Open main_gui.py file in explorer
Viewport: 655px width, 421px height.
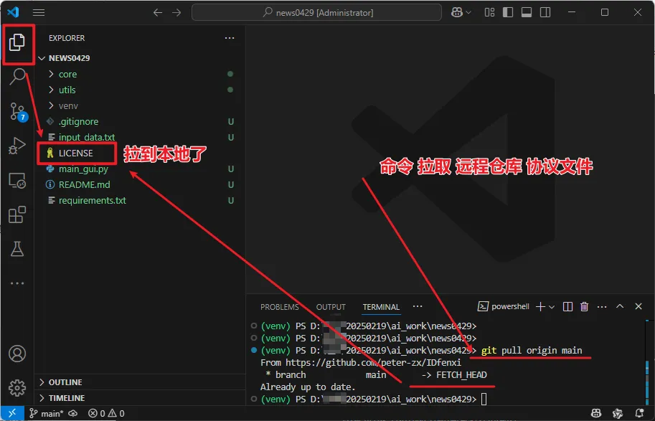[83, 169]
